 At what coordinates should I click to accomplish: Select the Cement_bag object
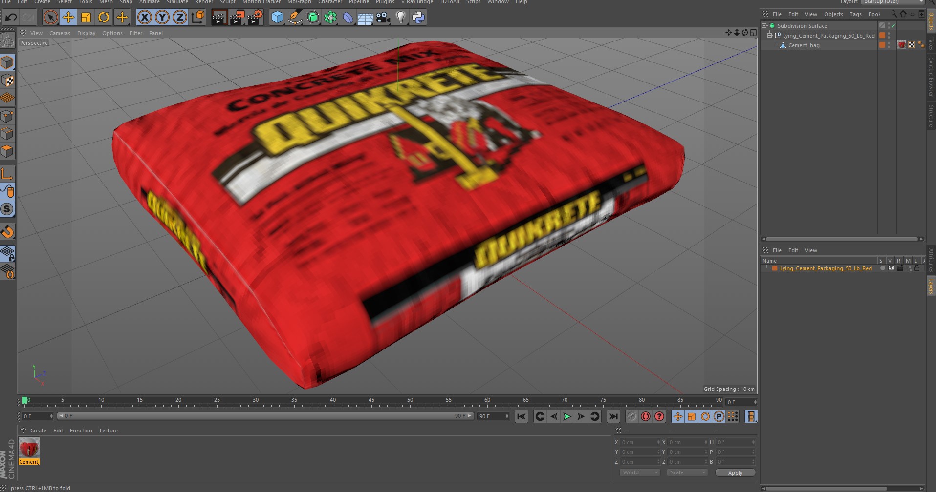coord(804,45)
